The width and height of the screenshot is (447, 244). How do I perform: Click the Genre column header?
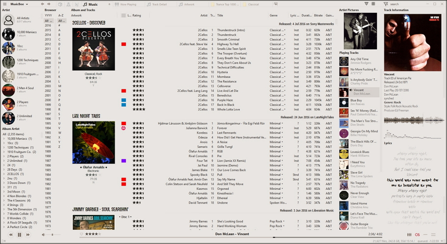273,15
